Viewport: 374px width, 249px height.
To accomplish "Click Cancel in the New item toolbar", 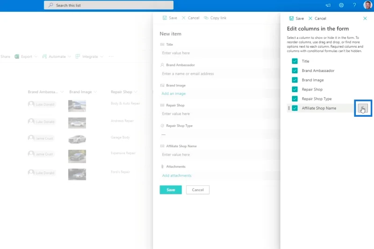I will click(190, 18).
